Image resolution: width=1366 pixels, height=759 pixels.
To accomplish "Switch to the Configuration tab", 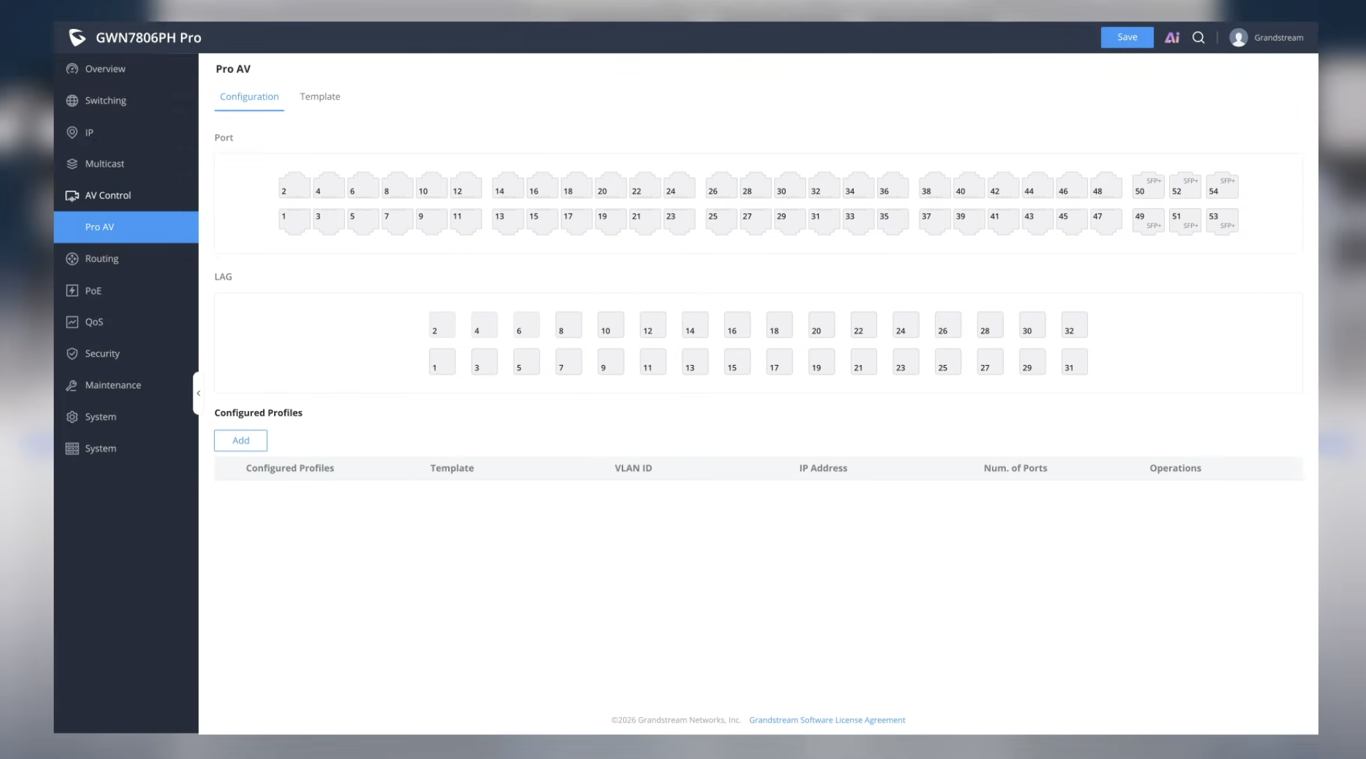I will [x=249, y=96].
